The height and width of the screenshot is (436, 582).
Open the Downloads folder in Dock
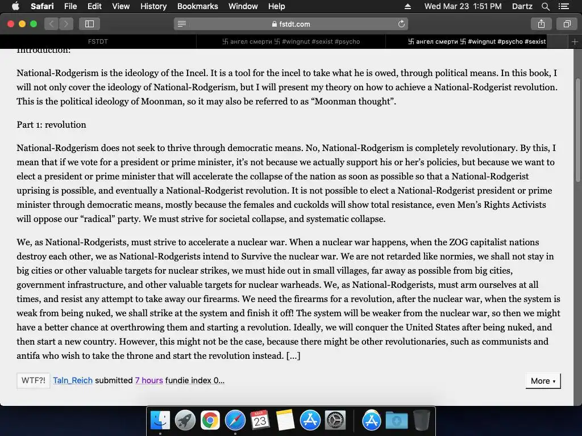tap(396, 421)
